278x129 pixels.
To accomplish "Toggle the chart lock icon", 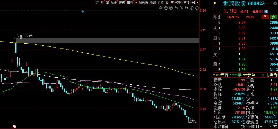I will [x=186, y=8].
